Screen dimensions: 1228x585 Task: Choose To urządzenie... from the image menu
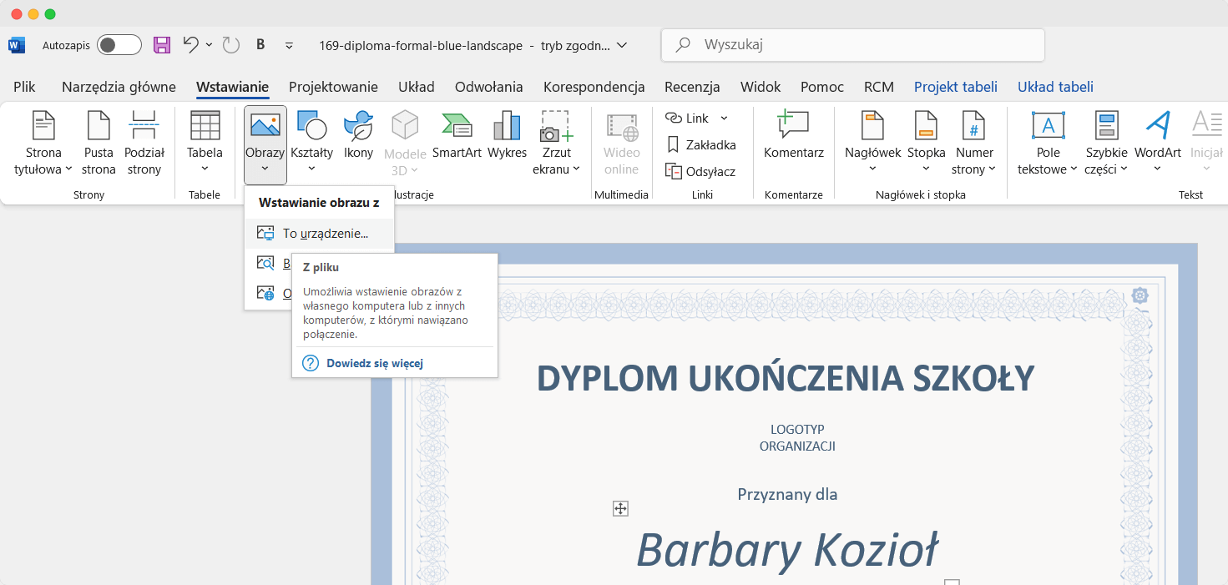pyautogui.click(x=319, y=234)
